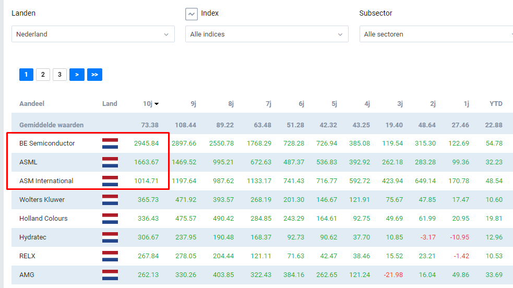Click the Dutch flag in Wolters Kluwer row

[110, 200]
